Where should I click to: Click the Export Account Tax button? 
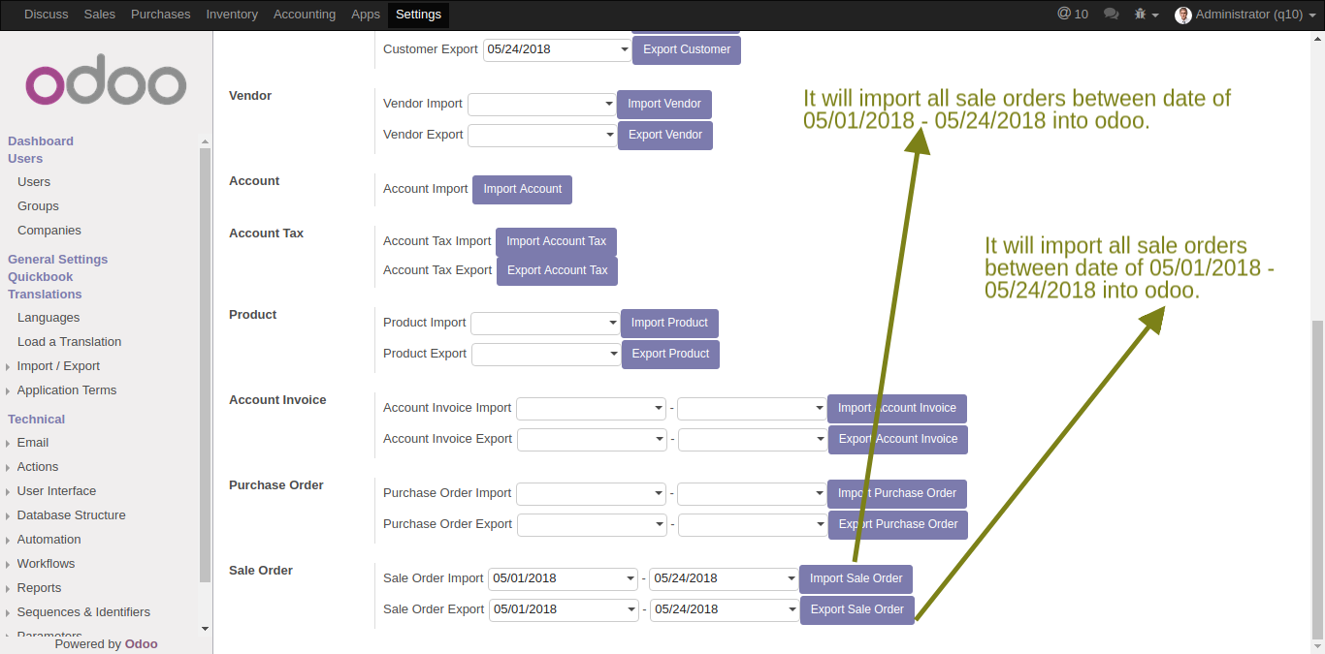click(557, 270)
